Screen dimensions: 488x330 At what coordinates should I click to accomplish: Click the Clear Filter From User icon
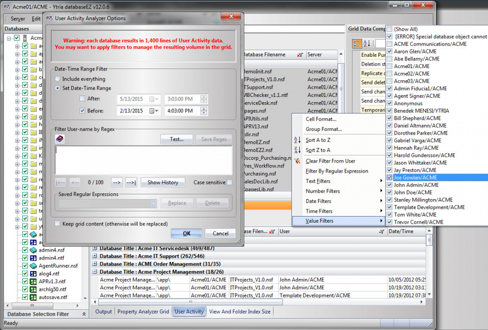[297, 161]
